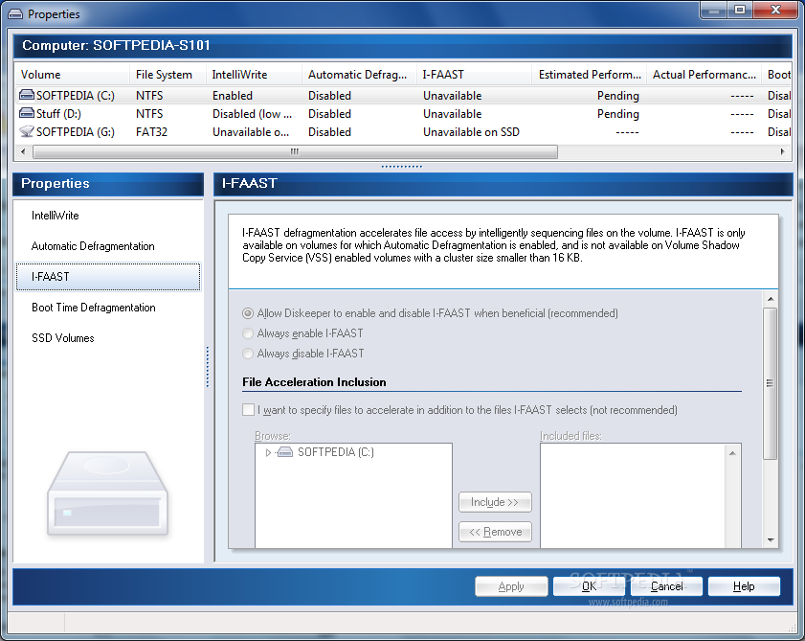Select the Stuff (D:) volume row
This screenshot has height=641, width=805.
tap(403, 114)
